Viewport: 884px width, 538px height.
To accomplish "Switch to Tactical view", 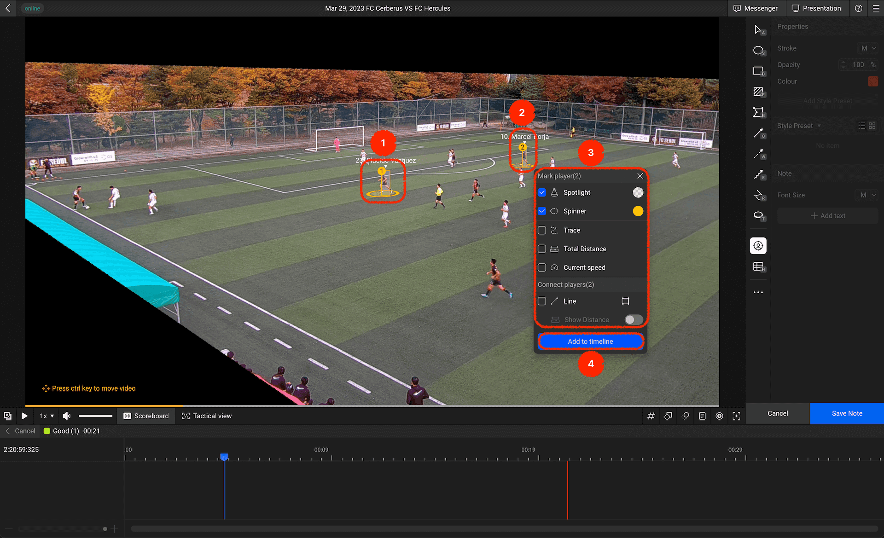I will pos(207,416).
